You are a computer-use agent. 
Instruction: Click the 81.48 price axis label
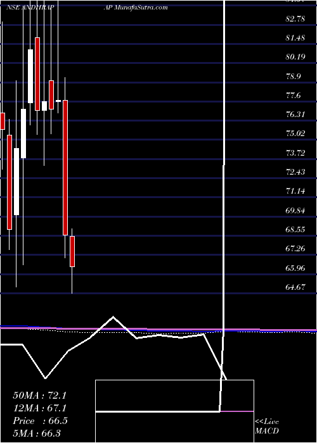point(295,38)
